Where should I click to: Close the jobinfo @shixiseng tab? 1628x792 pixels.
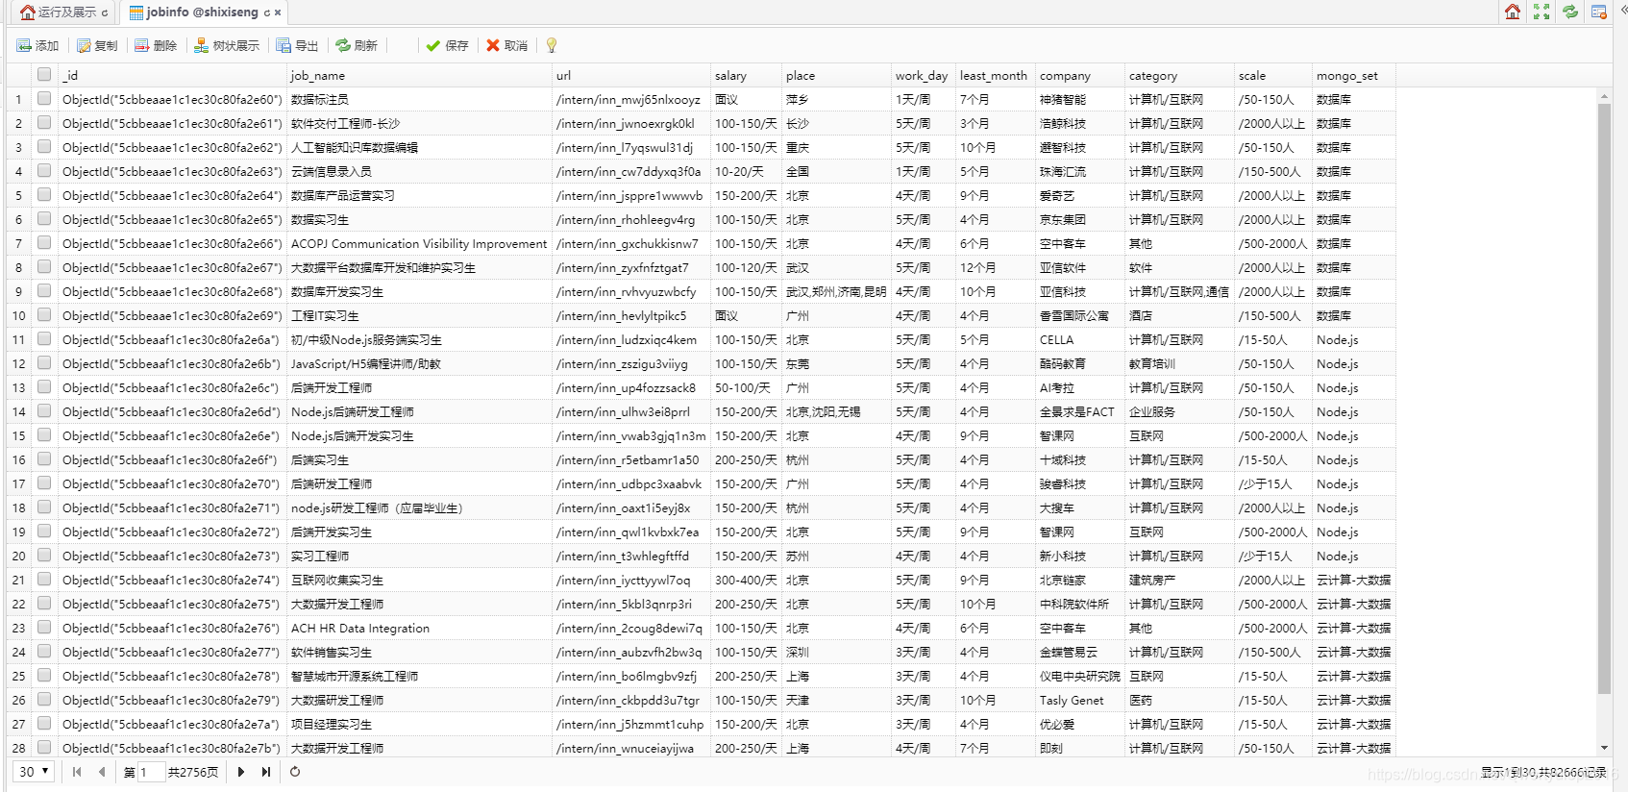coord(278,12)
